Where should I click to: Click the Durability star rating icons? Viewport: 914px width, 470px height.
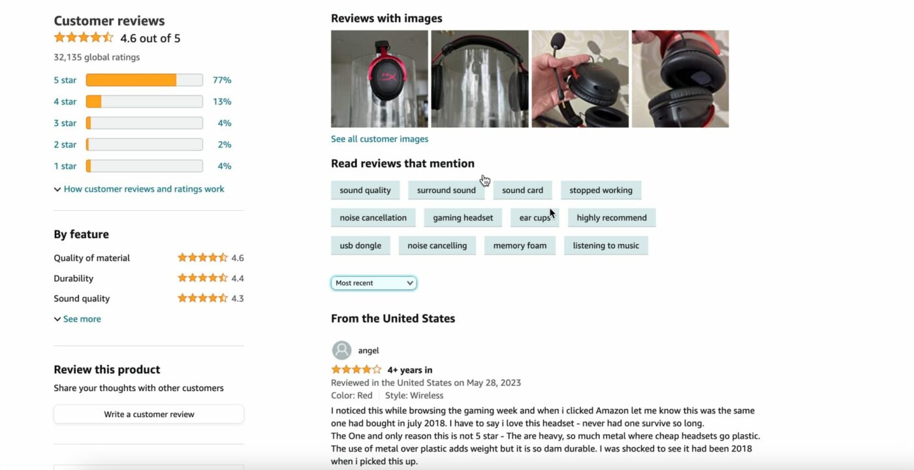pyautogui.click(x=202, y=278)
